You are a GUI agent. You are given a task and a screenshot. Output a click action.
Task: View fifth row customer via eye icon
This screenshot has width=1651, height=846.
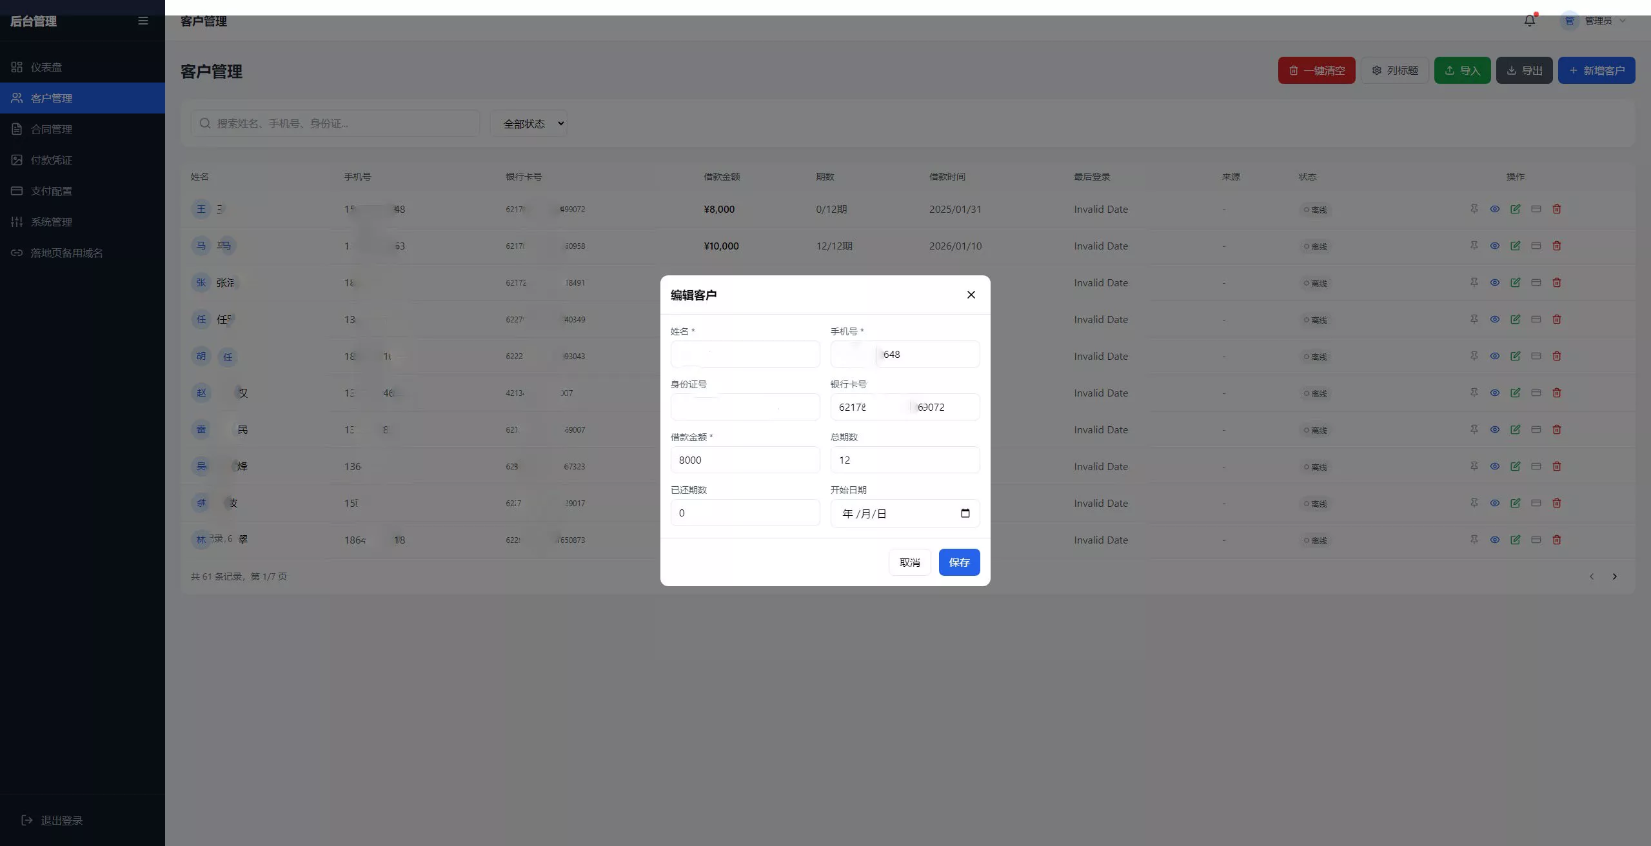click(x=1494, y=356)
